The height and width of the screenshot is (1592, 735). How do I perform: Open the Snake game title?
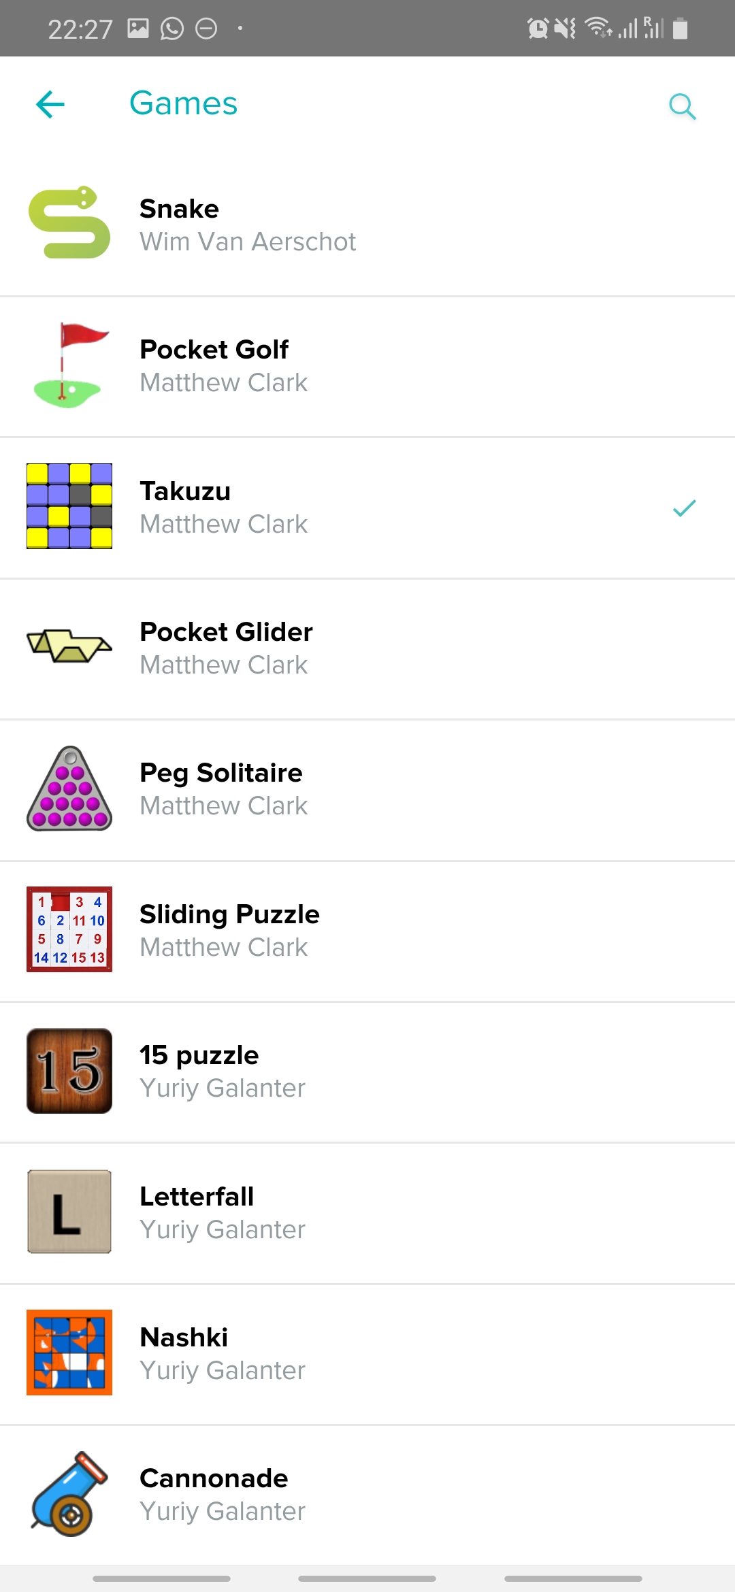tap(179, 209)
